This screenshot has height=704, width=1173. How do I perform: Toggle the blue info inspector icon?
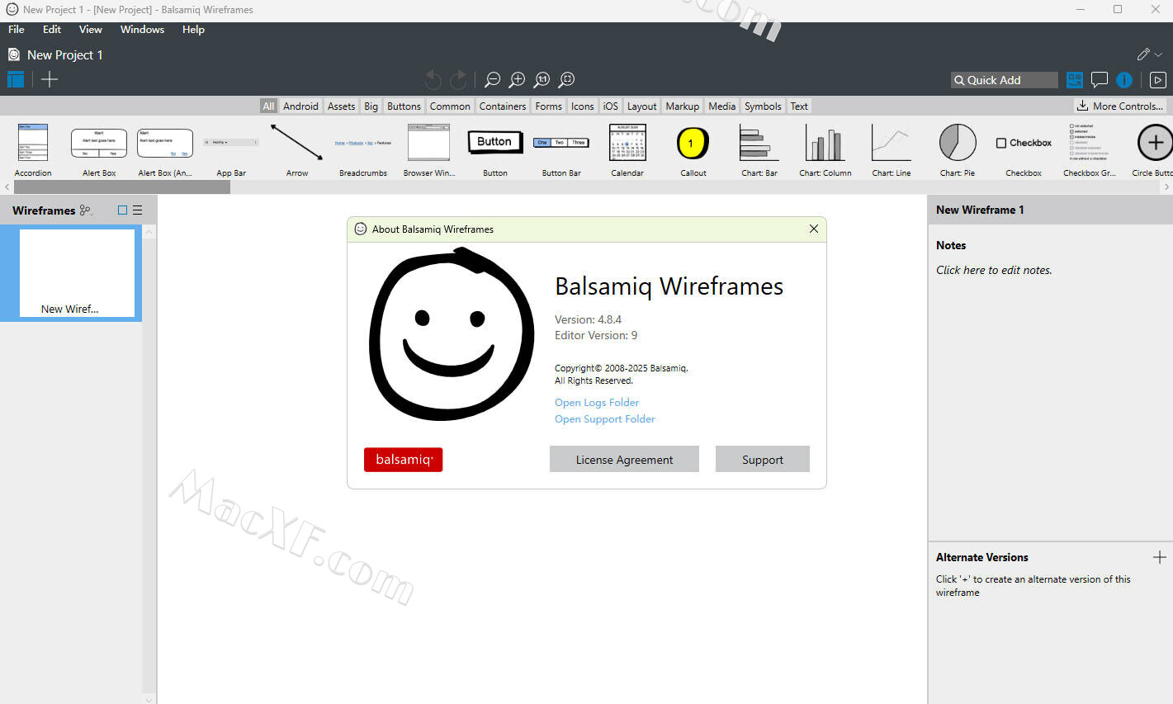(1124, 80)
